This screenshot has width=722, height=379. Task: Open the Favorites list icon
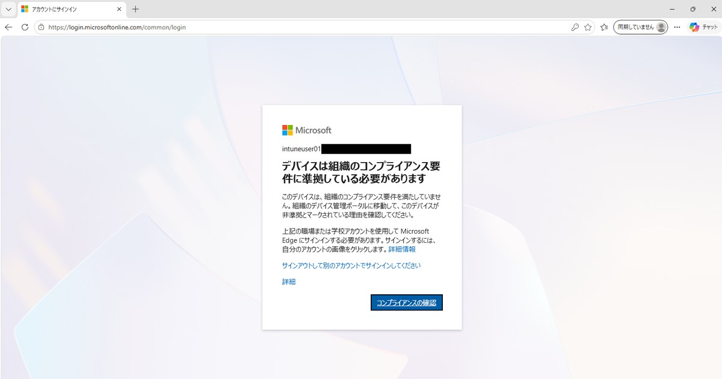[x=604, y=27]
